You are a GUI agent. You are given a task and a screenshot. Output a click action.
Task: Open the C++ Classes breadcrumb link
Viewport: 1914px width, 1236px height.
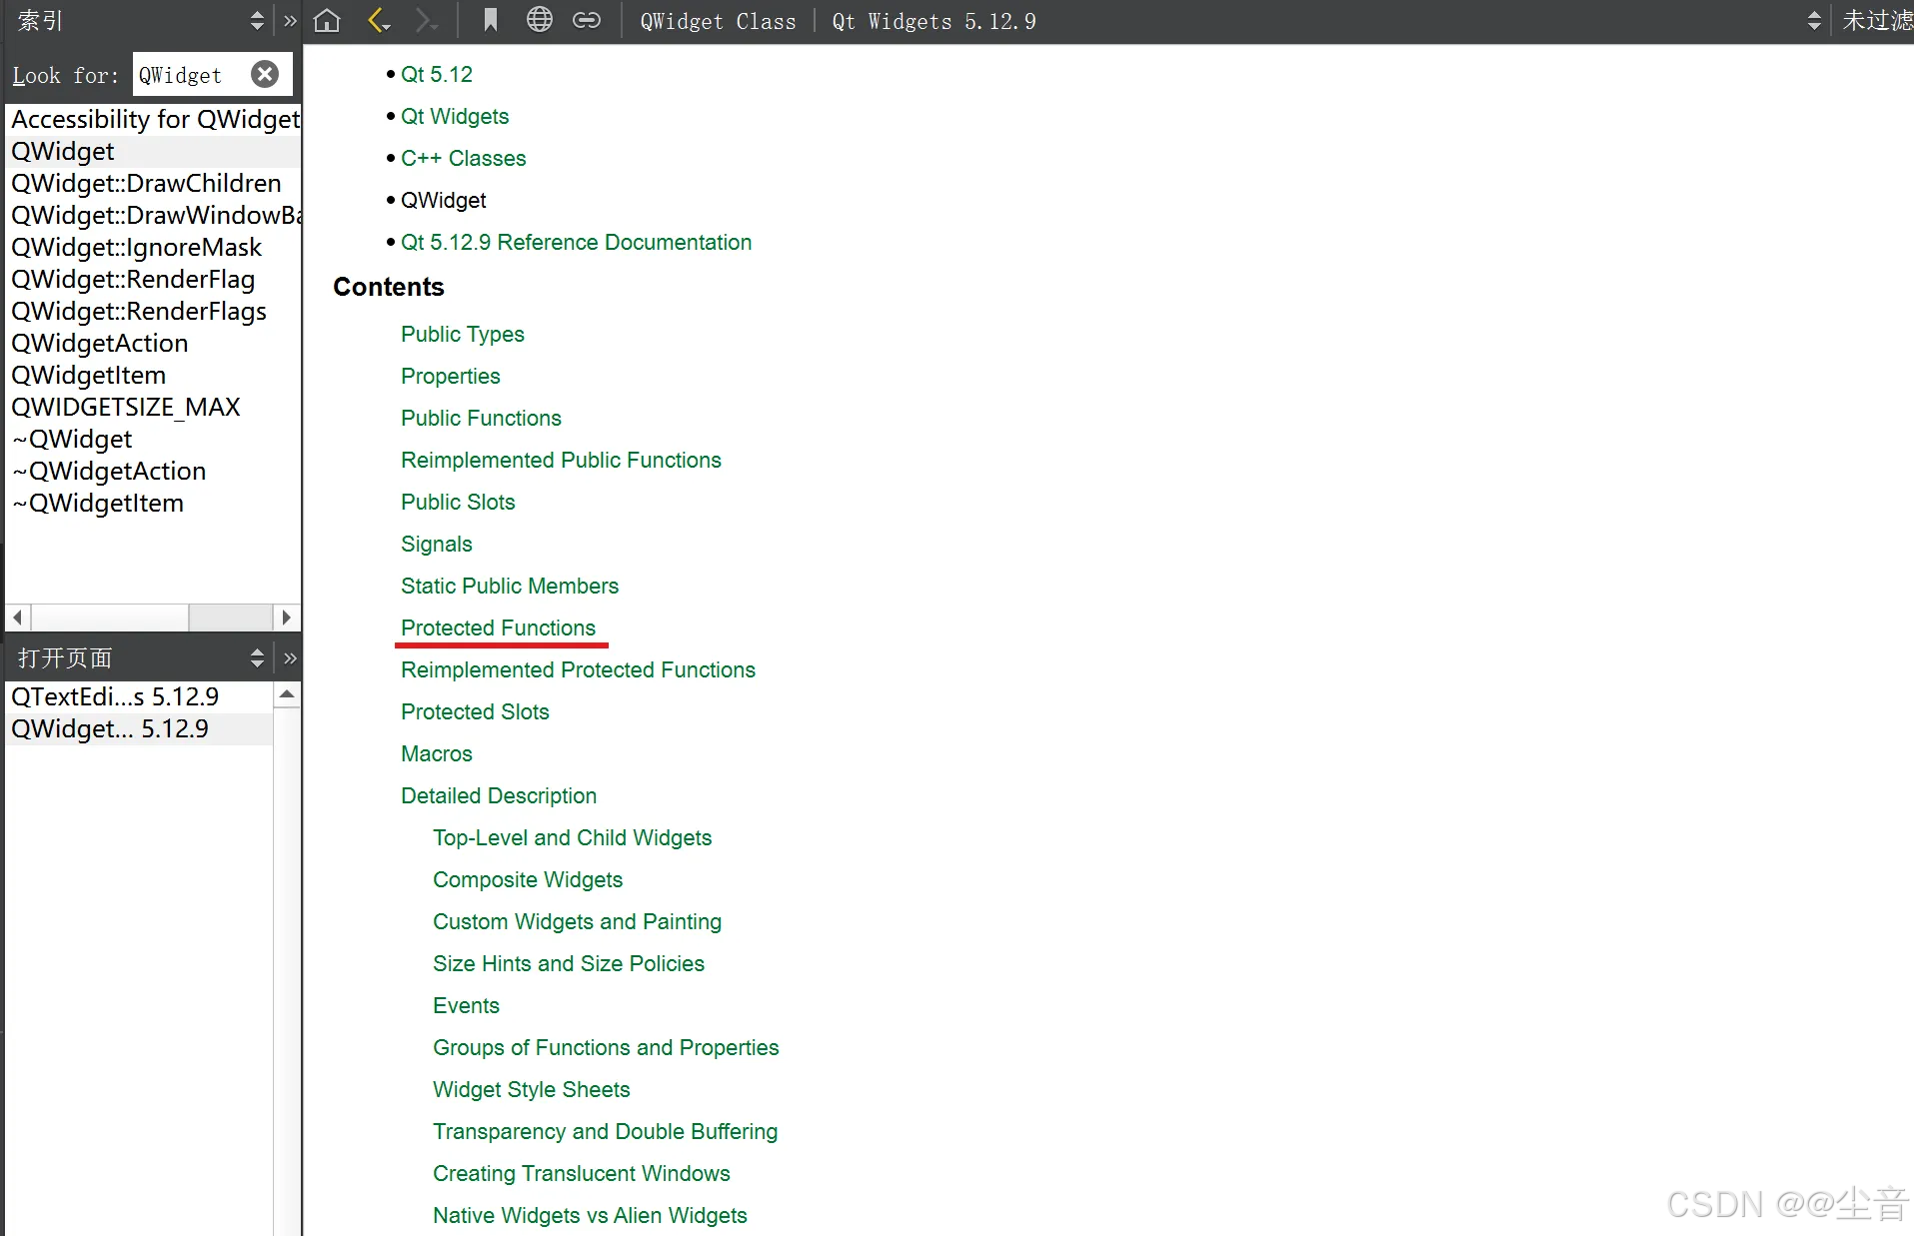(463, 158)
